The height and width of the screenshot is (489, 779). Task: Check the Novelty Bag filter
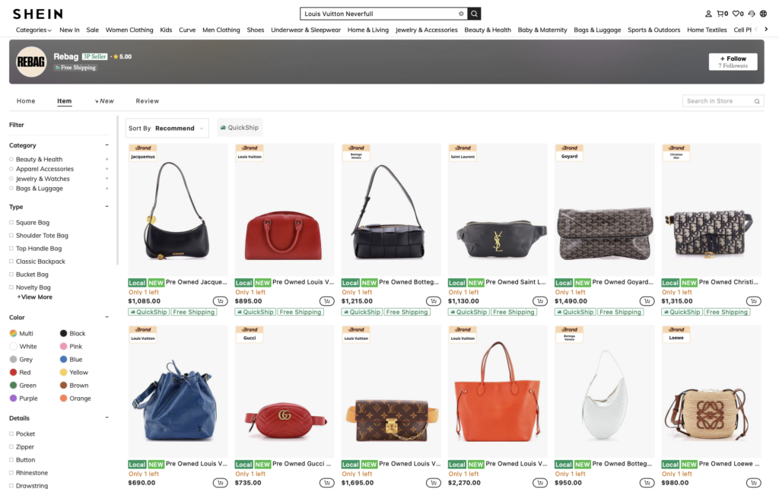[x=11, y=287]
